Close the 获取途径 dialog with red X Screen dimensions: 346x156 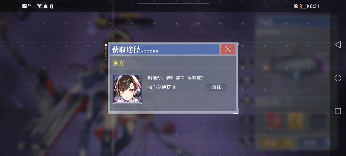click(x=228, y=49)
